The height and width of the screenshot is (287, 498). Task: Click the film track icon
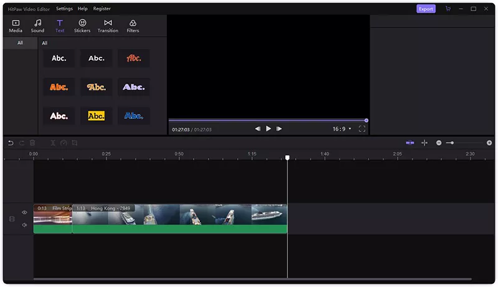12,219
